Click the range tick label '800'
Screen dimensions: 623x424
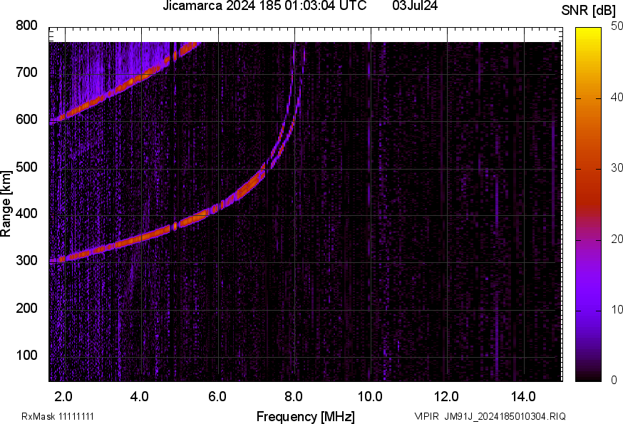26,26
